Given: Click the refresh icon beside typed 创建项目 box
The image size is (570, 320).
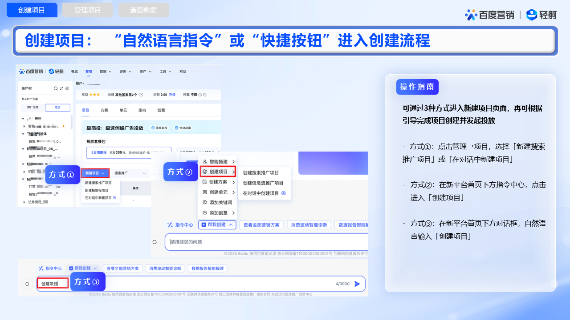Looking at the screenshot, I should tap(27, 284).
